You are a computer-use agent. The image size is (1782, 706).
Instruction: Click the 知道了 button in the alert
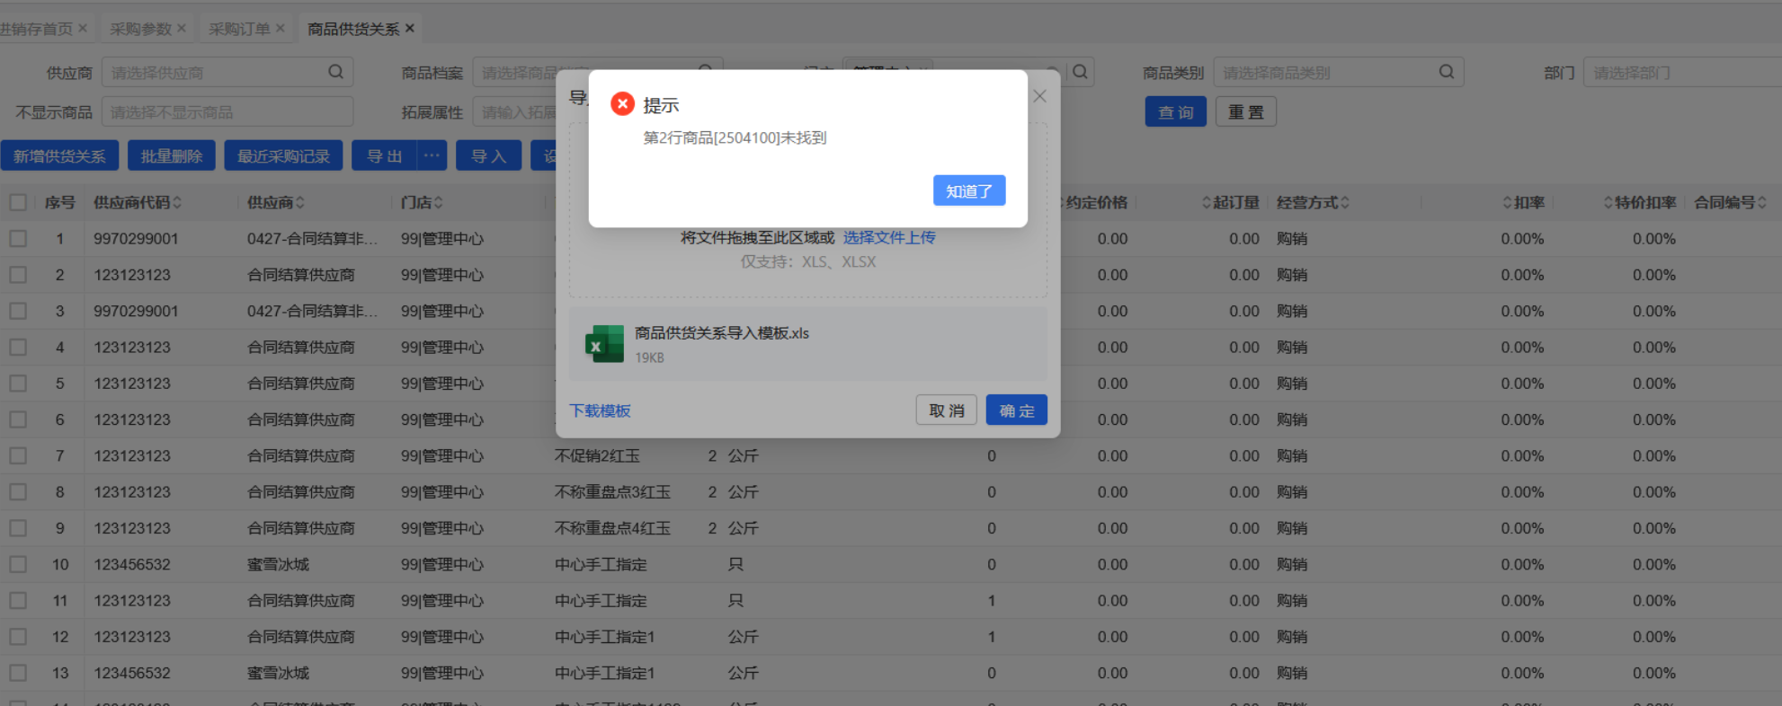pyautogui.click(x=968, y=190)
